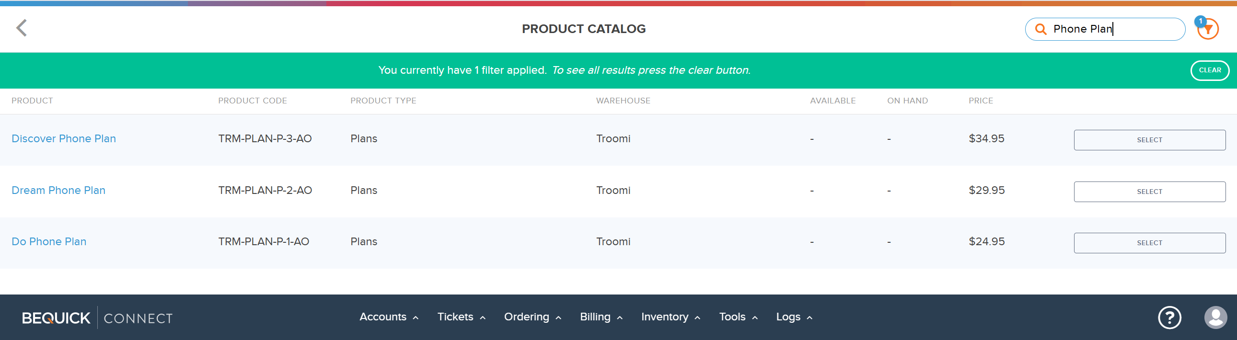
Task: Click the BeQuick Connect logo
Action: [x=97, y=318]
